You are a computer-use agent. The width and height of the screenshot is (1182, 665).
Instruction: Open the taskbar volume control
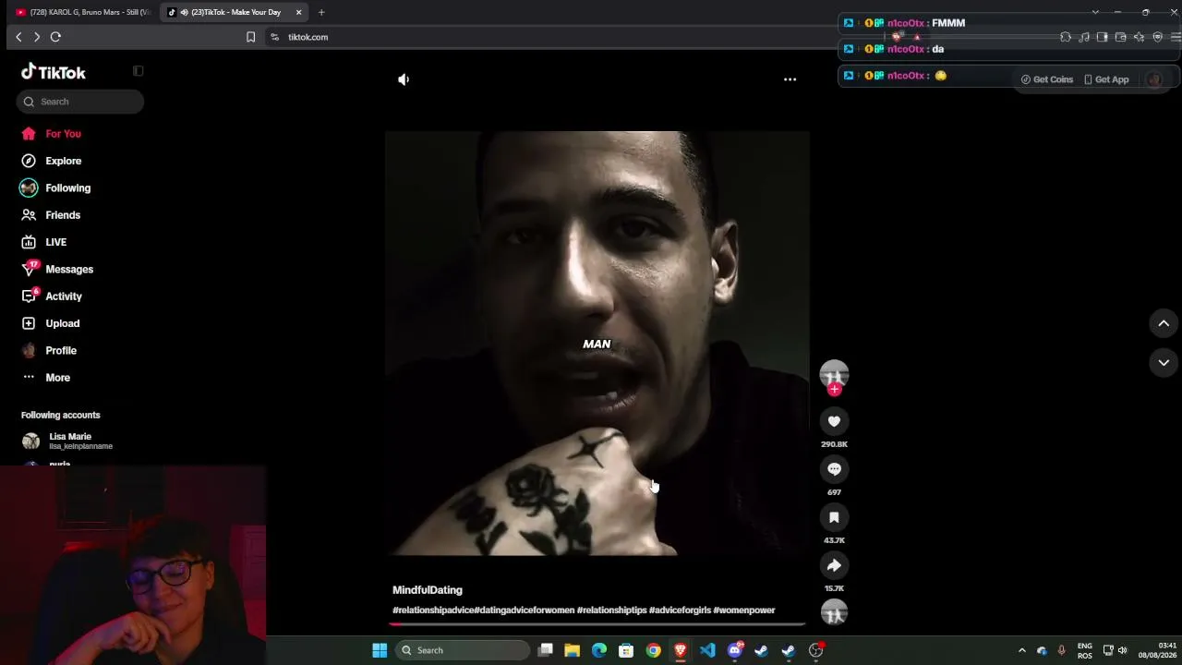tap(1123, 650)
